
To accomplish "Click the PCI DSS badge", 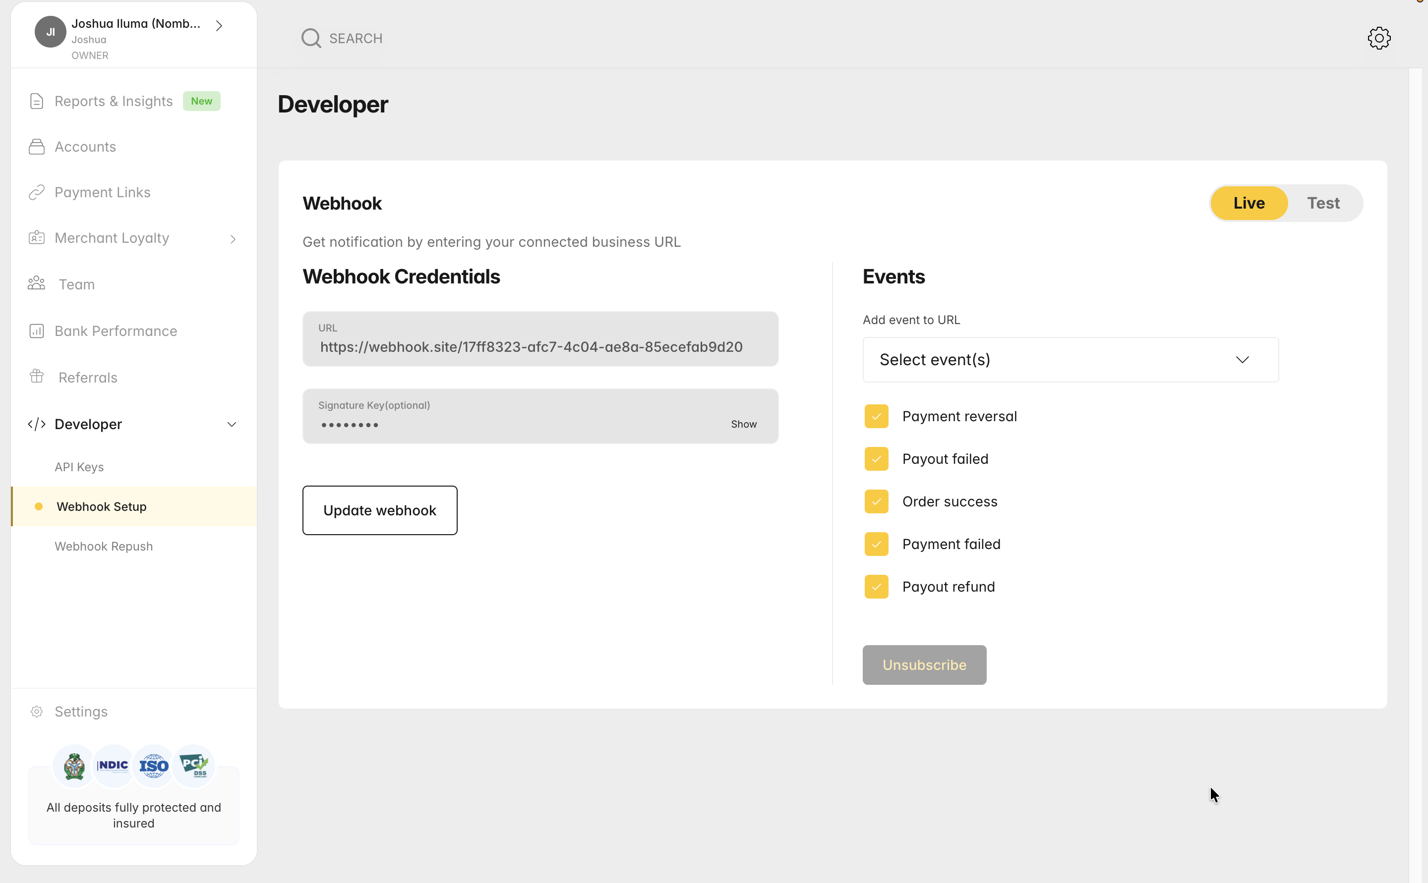I will pyautogui.click(x=194, y=766).
